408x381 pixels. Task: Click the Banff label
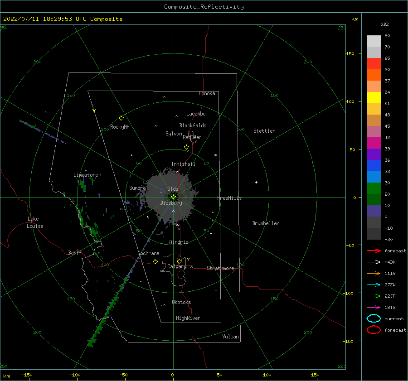coord(75,252)
